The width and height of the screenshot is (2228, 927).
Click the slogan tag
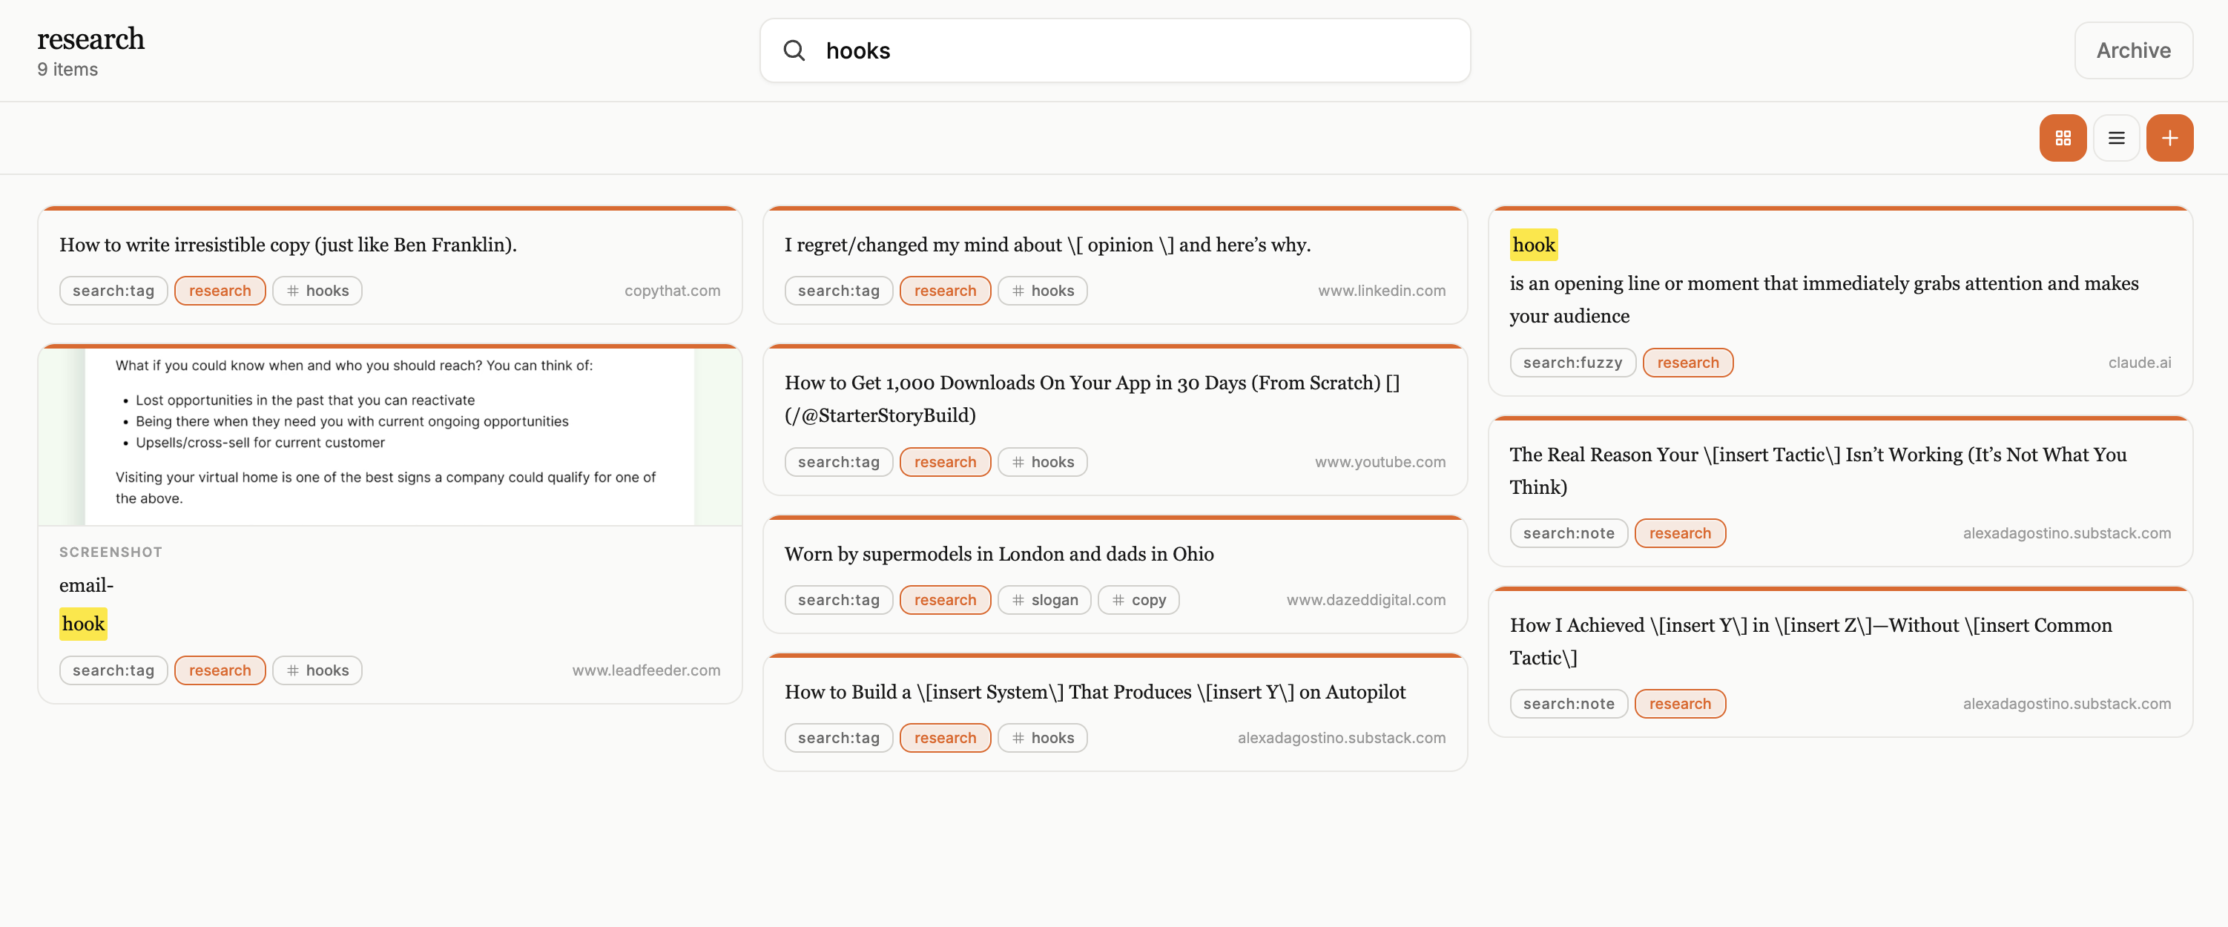coord(1044,599)
